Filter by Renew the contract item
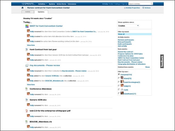 126,52
